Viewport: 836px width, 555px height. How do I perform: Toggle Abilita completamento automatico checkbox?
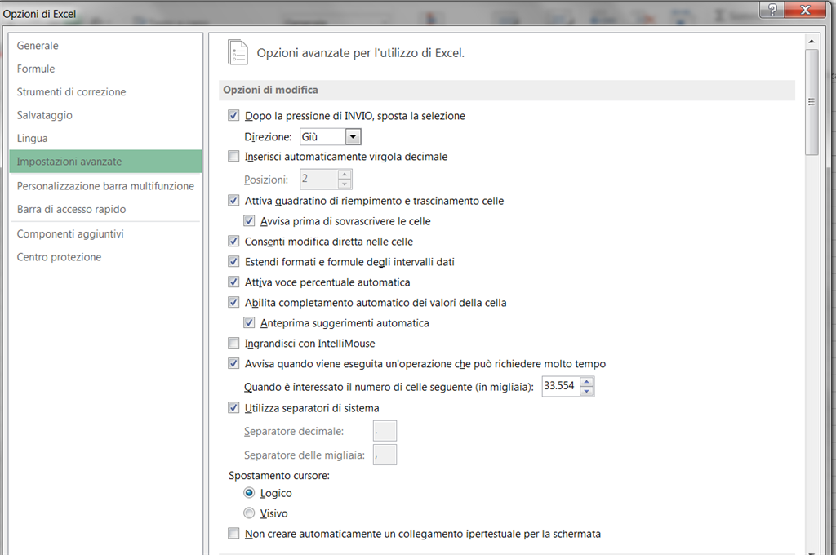pyautogui.click(x=233, y=302)
